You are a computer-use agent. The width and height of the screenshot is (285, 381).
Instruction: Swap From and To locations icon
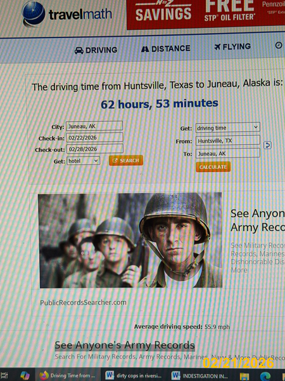[267, 145]
